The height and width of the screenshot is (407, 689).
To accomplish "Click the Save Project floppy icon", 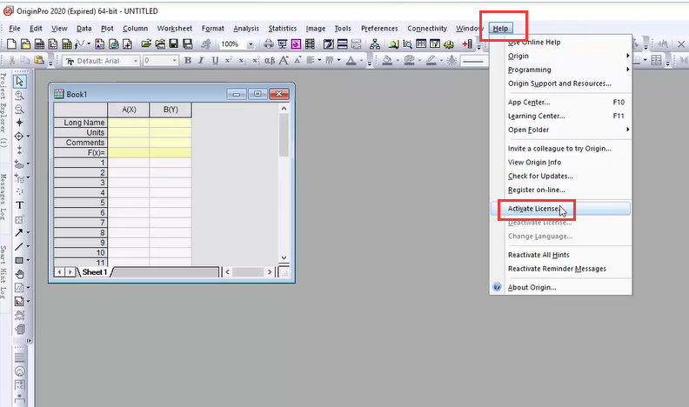I will coord(174,43).
